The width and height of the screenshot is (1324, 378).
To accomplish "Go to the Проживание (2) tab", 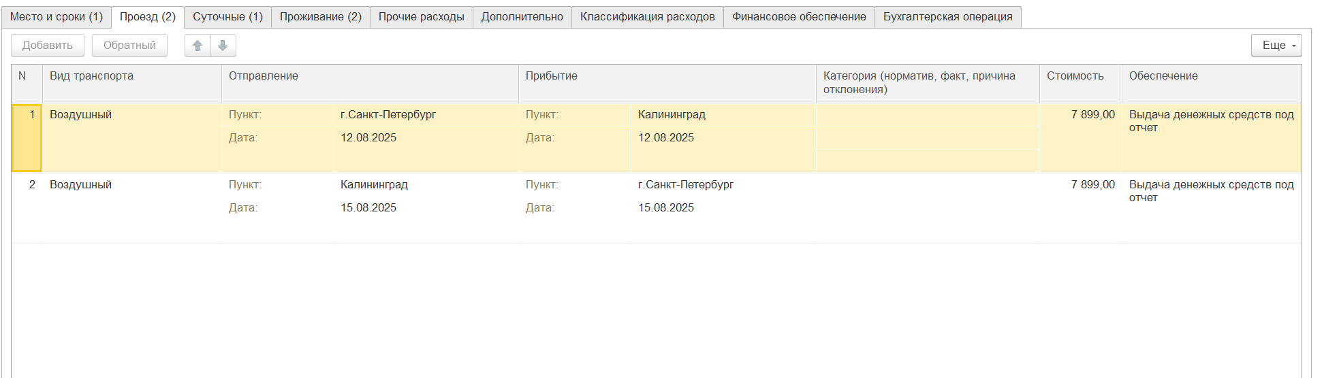I will (320, 17).
